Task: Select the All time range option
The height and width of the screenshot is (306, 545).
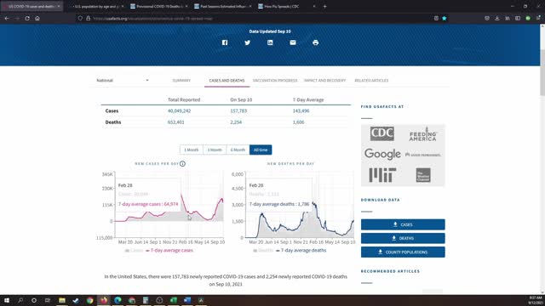Action: tap(261, 150)
